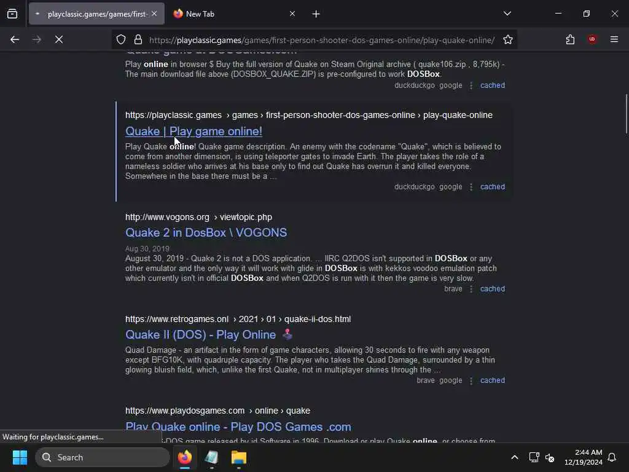Open the notepad-like app in taskbar
This screenshot has height=472, width=629.
211,457
